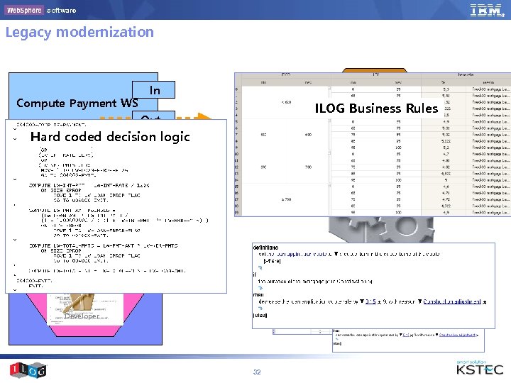This screenshot has width=511, height=383.
Task: Open the dropdown arrow in the definitions line
Action: (336, 254)
